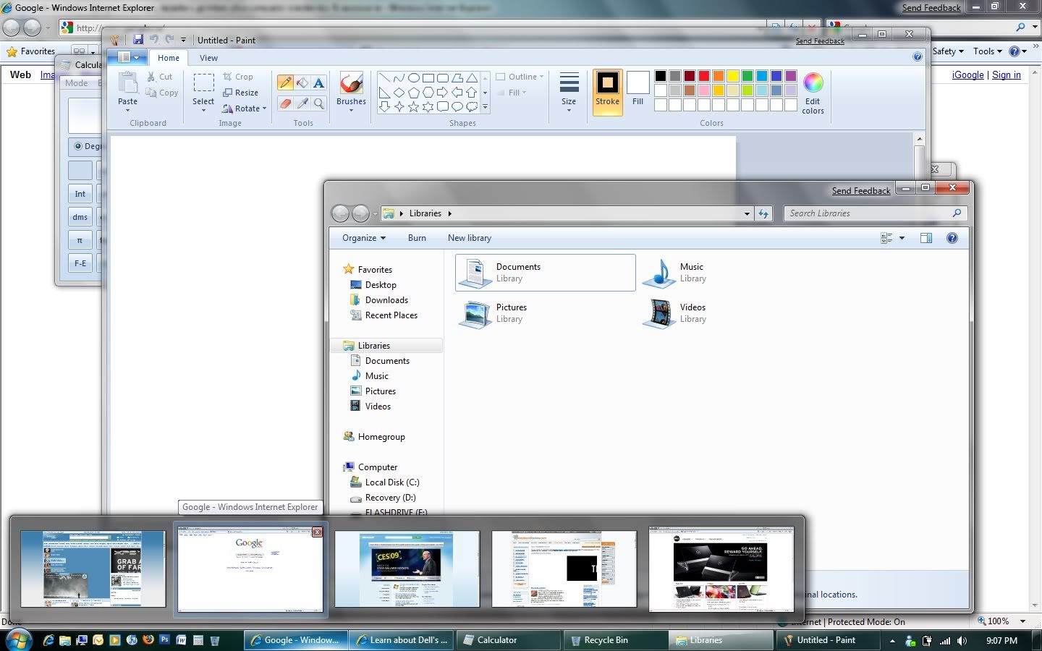The height and width of the screenshot is (651, 1042).
Task: Click the iGoogle link
Action: tap(967, 75)
